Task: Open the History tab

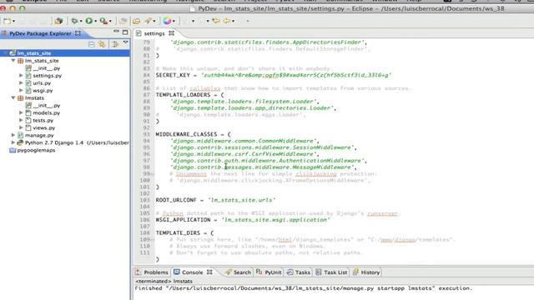Action: coord(366,272)
